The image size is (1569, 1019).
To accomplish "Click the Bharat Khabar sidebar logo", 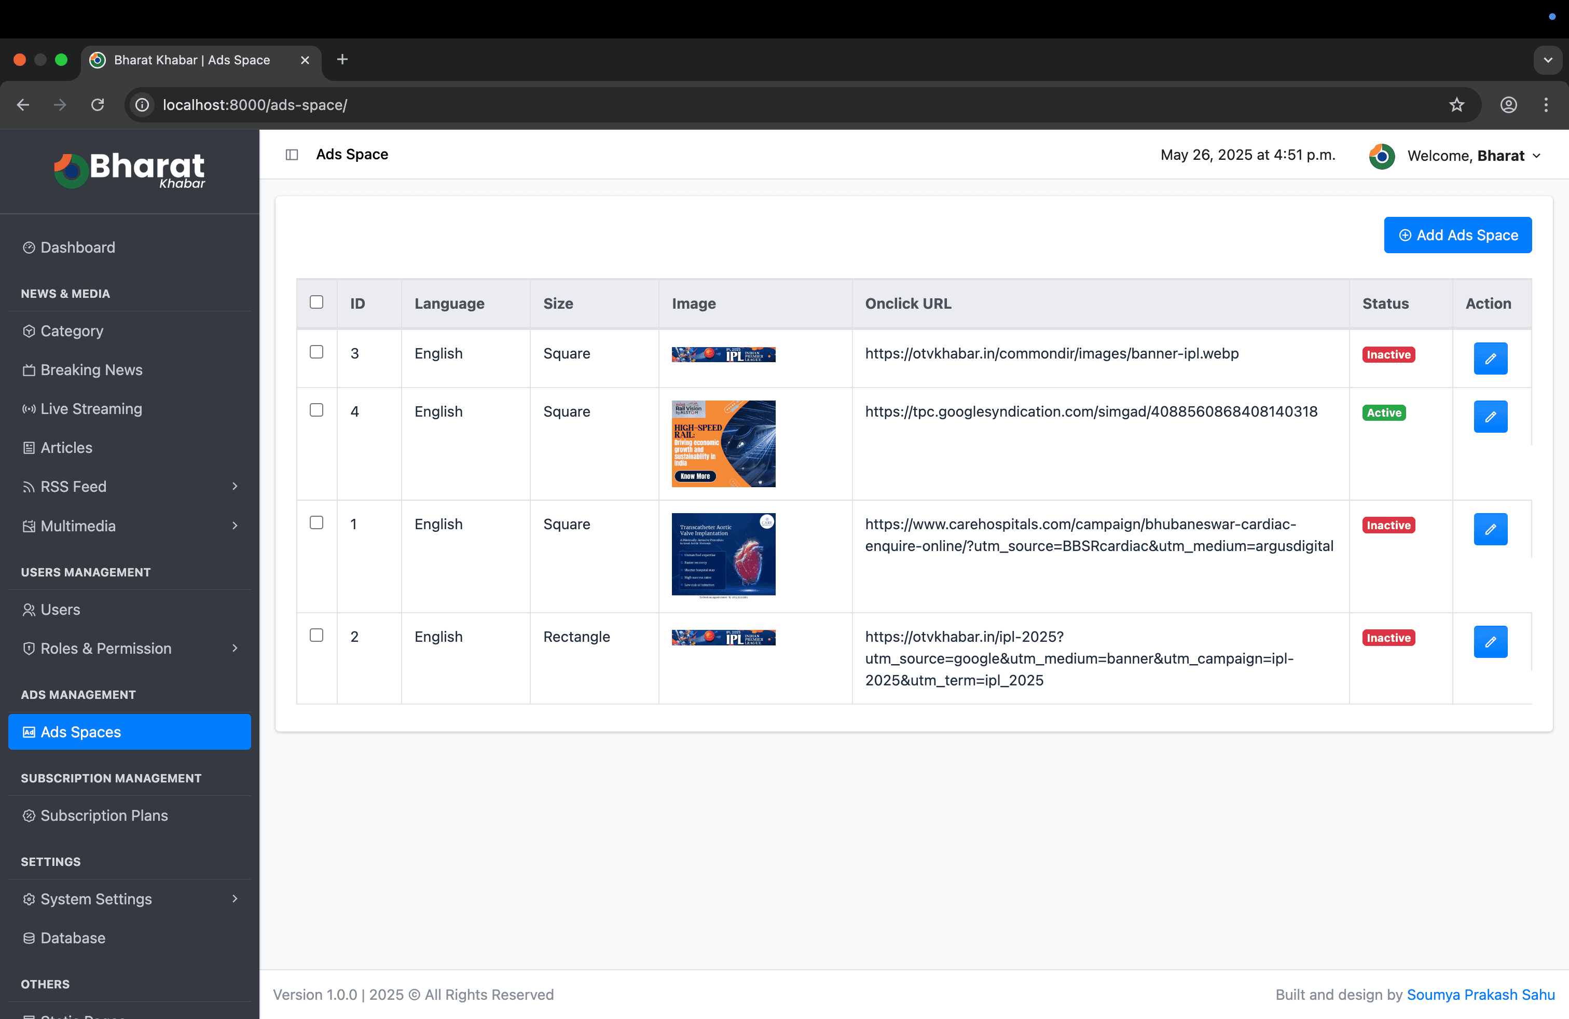I will point(129,170).
